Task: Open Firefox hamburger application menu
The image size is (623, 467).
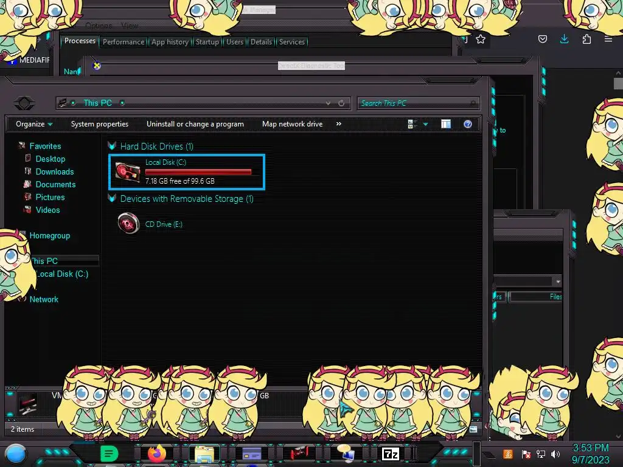Action: [608, 39]
